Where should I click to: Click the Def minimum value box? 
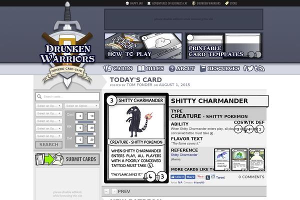[79, 139]
